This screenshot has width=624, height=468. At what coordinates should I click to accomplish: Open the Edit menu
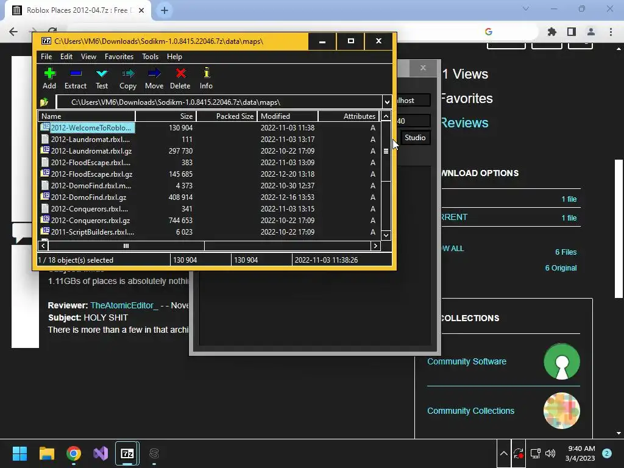tap(66, 57)
